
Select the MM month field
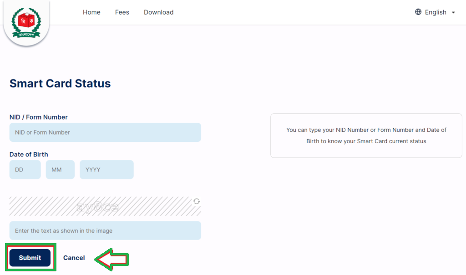pos(60,170)
